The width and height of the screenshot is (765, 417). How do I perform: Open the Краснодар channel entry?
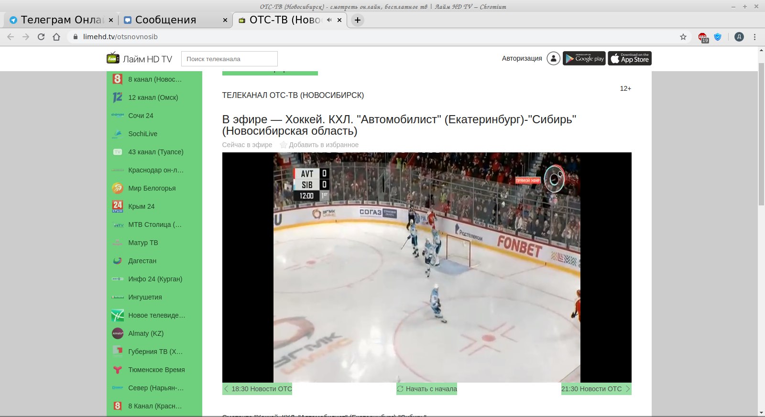click(154, 170)
